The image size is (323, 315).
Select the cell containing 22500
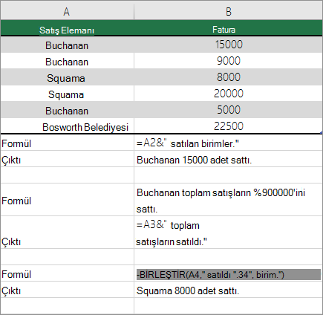228,126
